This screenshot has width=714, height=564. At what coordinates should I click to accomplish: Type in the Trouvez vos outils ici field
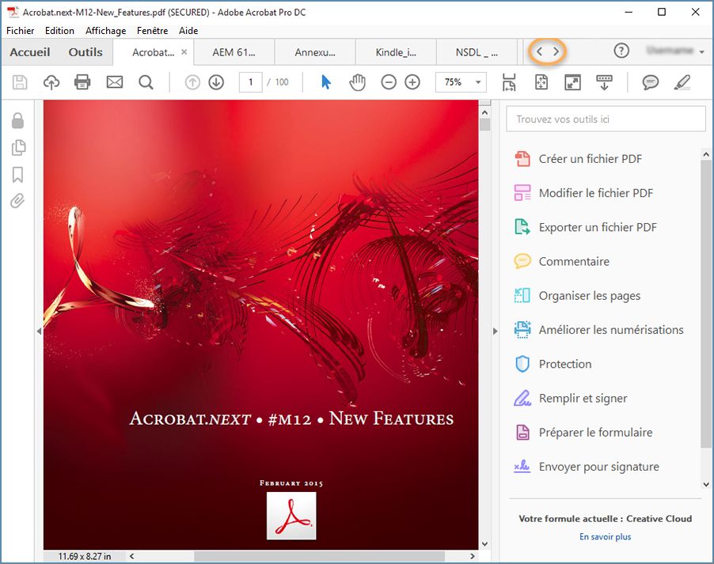pyautogui.click(x=606, y=118)
